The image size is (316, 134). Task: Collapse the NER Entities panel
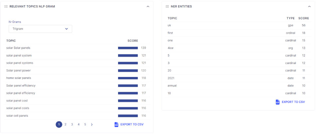309,6
